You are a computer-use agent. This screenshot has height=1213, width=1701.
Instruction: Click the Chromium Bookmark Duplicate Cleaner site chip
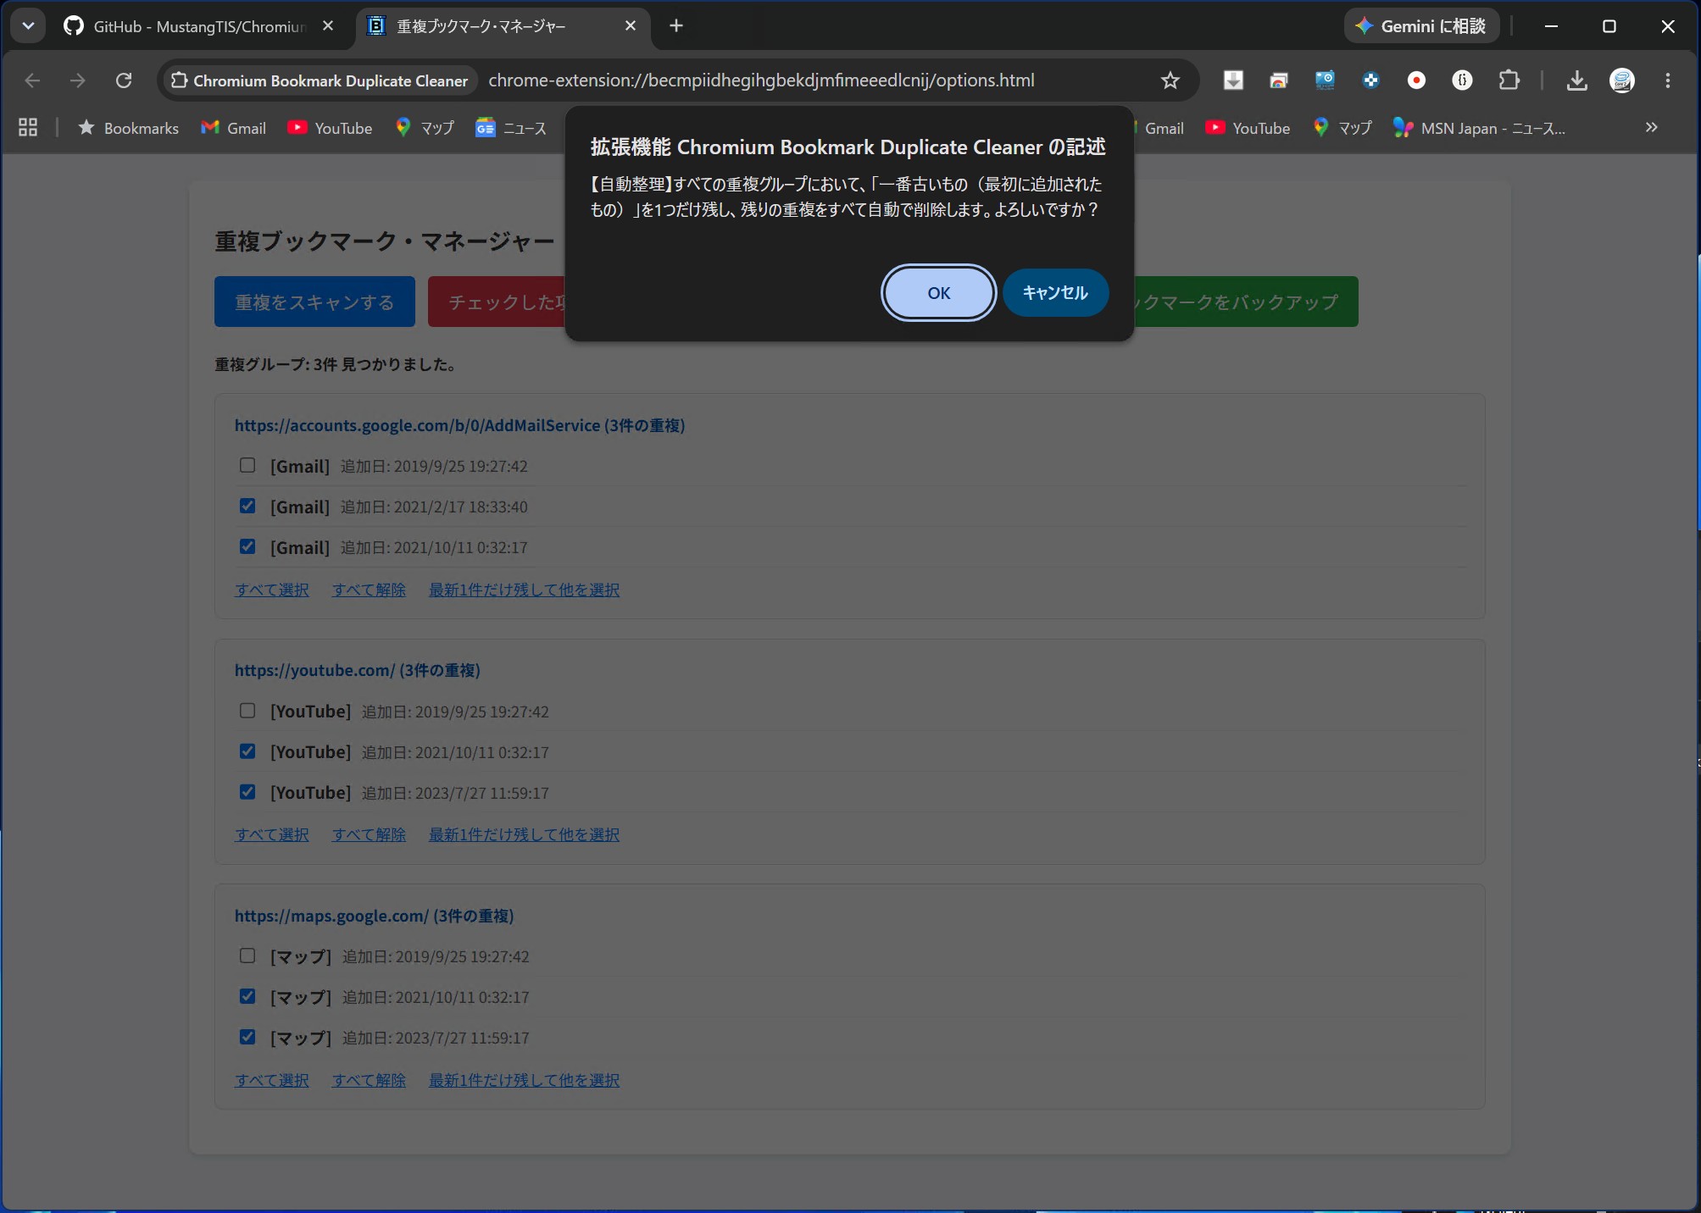[319, 80]
